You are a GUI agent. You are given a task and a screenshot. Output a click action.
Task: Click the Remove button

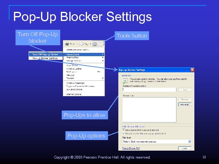[185, 99]
